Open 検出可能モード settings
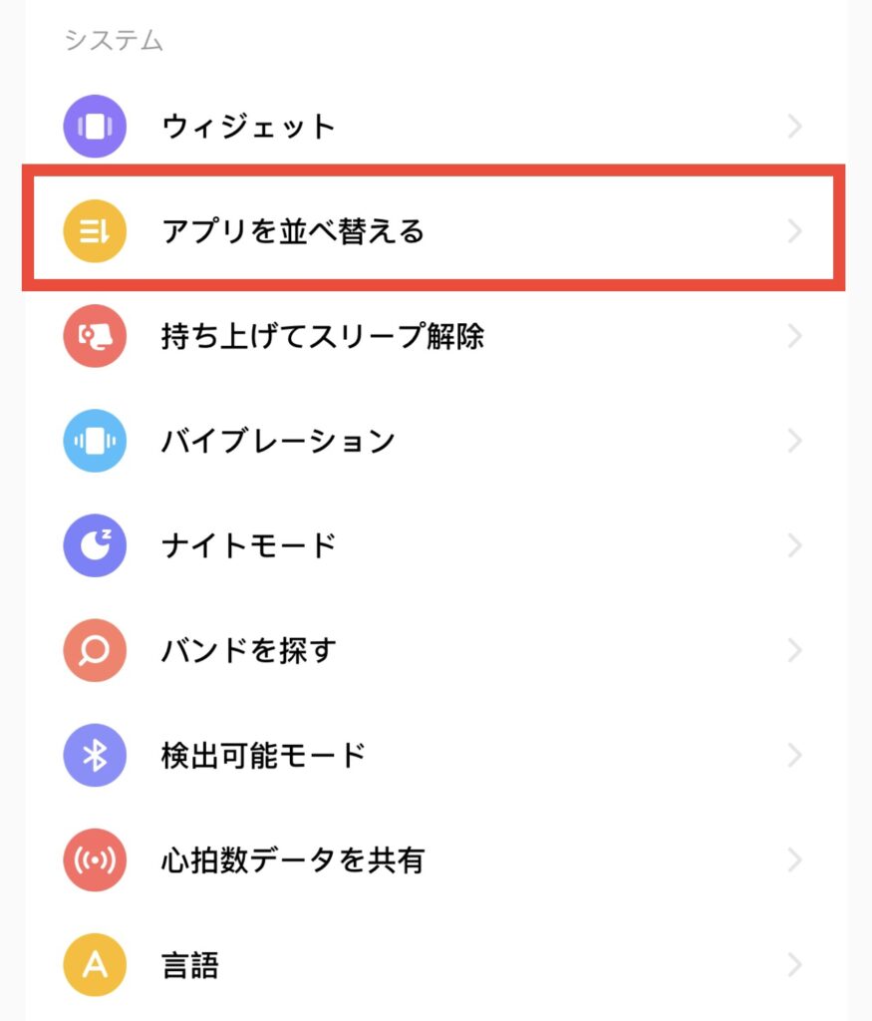 [436, 756]
